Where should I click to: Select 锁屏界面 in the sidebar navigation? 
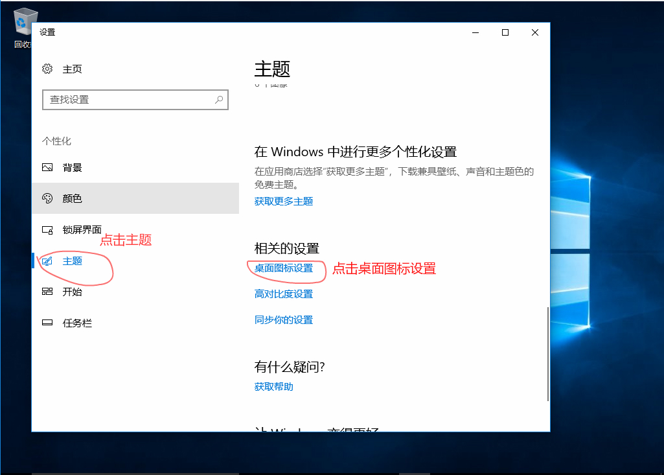tap(74, 229)
